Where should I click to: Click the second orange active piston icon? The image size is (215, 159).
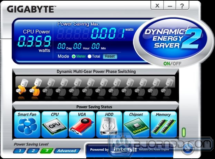(x=35, y=87)
